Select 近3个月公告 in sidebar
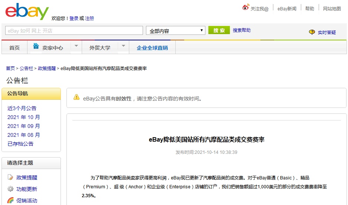Viewport: 348px width, 205px height. coord(22,108)
